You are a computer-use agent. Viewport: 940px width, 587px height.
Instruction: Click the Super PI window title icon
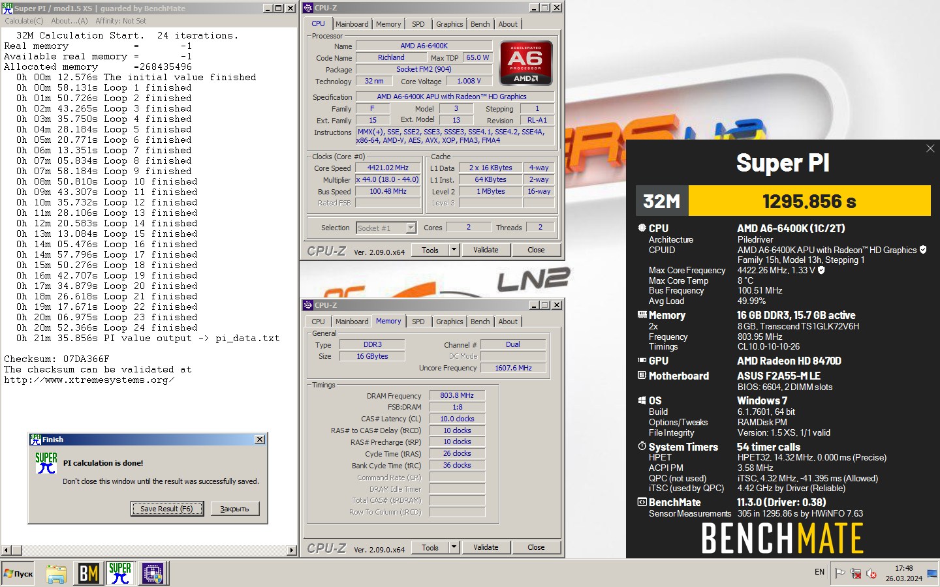click(x=8, y=8)
